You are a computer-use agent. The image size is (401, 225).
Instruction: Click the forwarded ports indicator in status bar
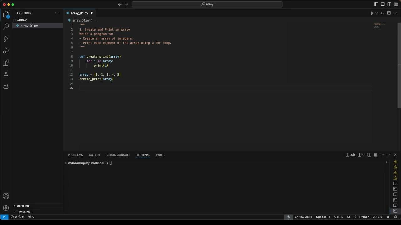31,217
